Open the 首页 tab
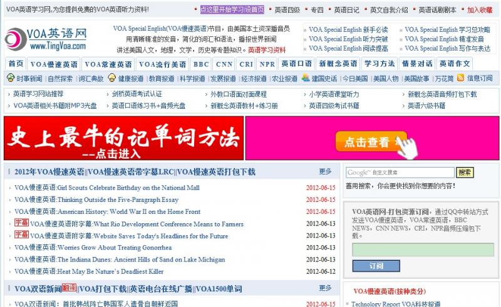This screenshot has height=307, width=501. (16, 64)
